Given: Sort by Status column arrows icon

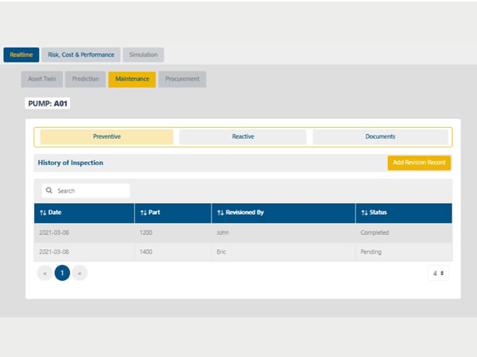Looking at the screenshot, I should (364, 213).
